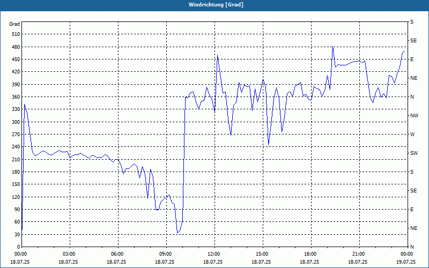Select the 180 value on the left axis

[x=16, y=172]
